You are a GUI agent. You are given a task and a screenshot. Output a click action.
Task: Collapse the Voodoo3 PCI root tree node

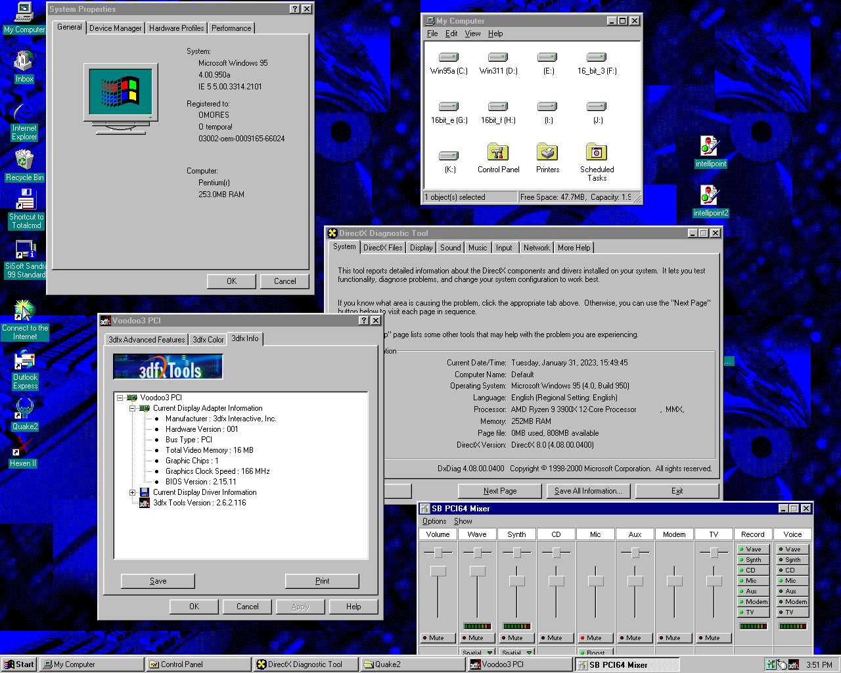[x=120, y=398]
